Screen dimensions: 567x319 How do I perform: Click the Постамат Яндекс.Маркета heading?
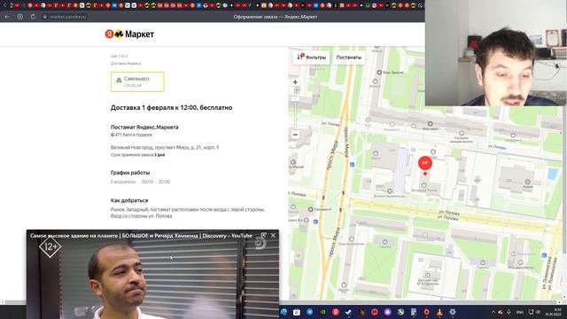point(144,127)
